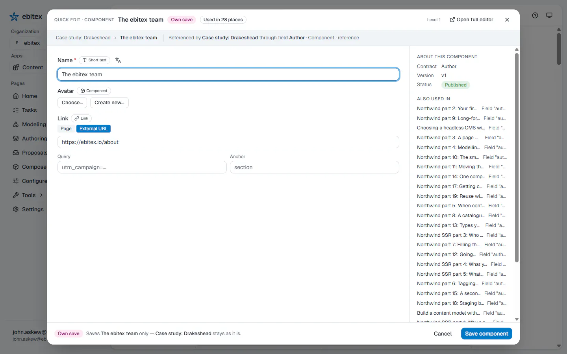Open Choosing a headless CMS usage link
Viewport: 567px width, 354px height.
(x=450, y=128)
